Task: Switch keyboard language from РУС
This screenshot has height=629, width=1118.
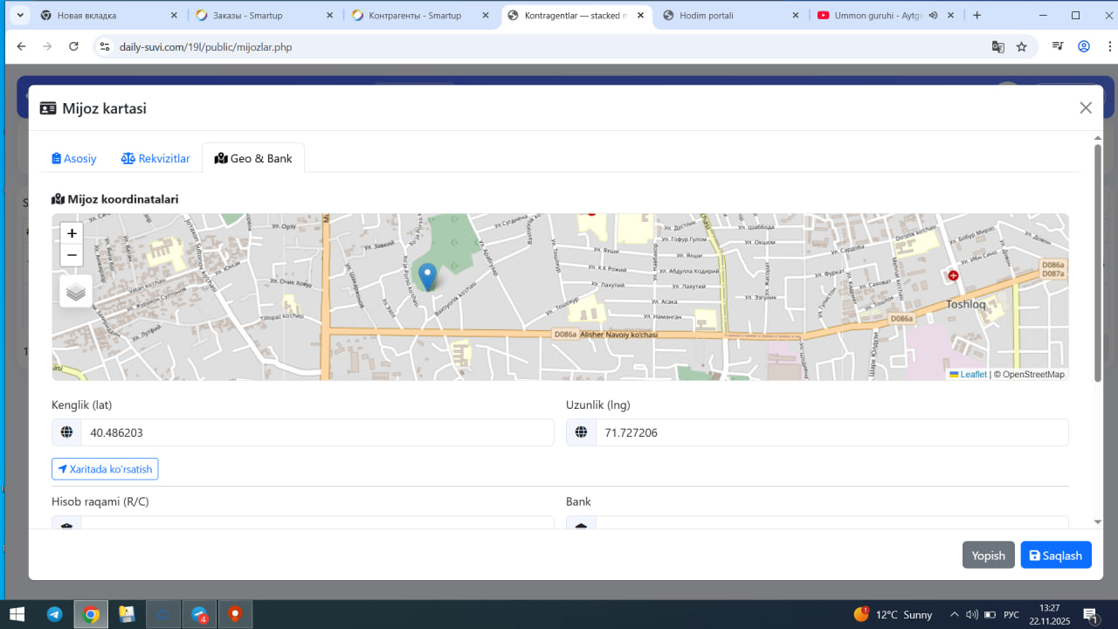Action: click(1011, 614)
